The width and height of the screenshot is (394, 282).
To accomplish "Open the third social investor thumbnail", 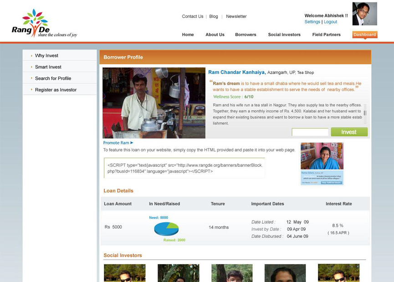I will (x=232, y=273).
